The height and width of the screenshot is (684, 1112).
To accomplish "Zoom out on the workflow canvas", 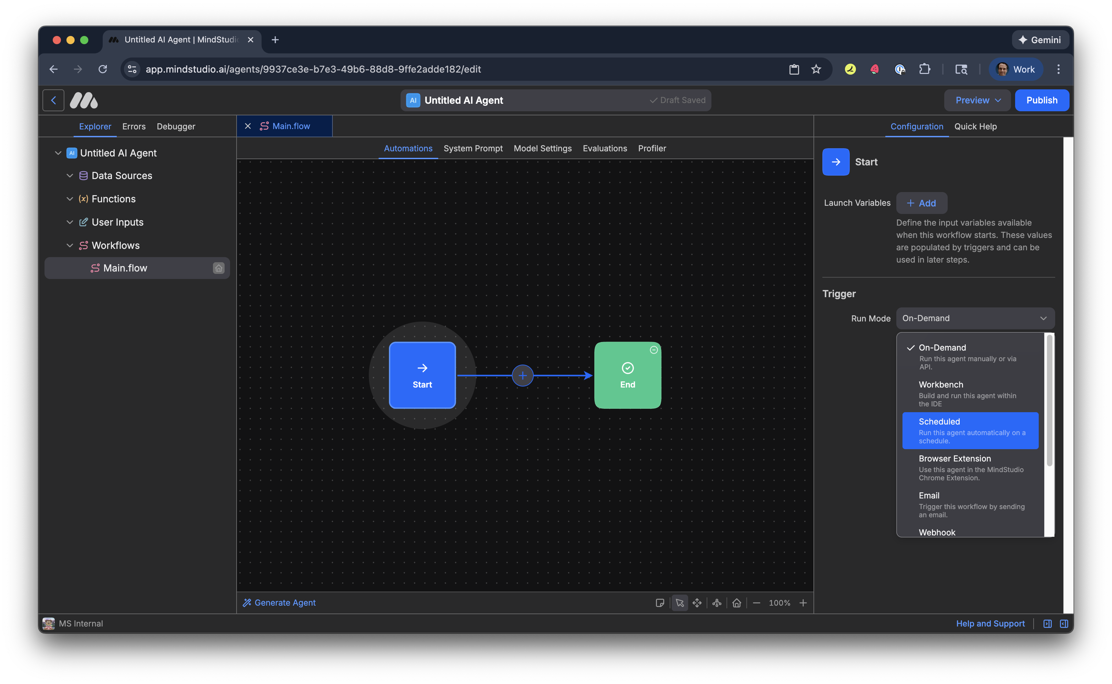I will pyautogui.click(x=756, y=603).
